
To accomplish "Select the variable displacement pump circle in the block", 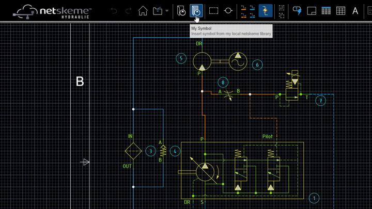I will coord(205,172).
